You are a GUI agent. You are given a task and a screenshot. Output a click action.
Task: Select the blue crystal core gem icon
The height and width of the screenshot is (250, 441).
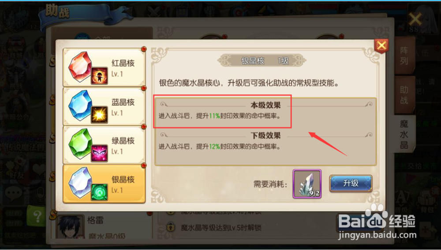point(80,105)
